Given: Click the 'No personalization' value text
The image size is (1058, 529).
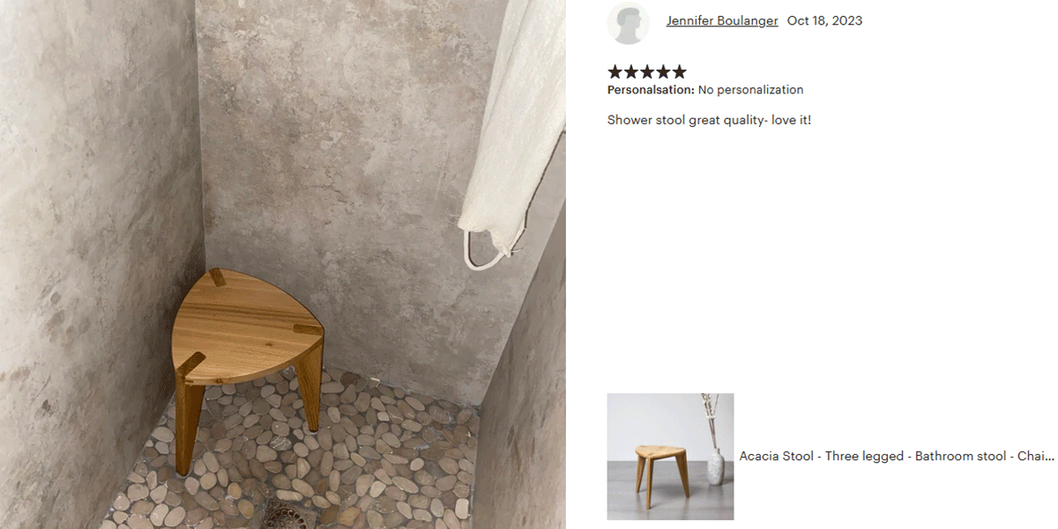Looking at the screenshot, I should tap(751, 90).
